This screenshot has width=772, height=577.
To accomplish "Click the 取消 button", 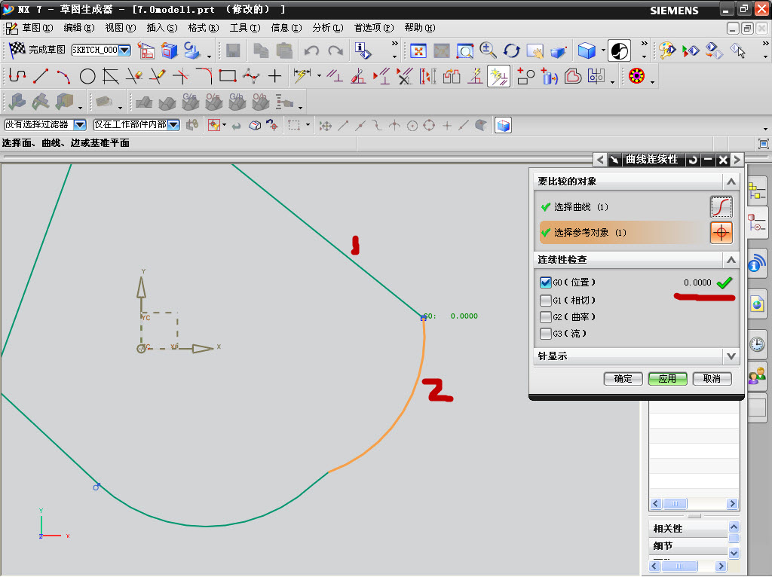I will pyautogui.click(x=712, y=379).
